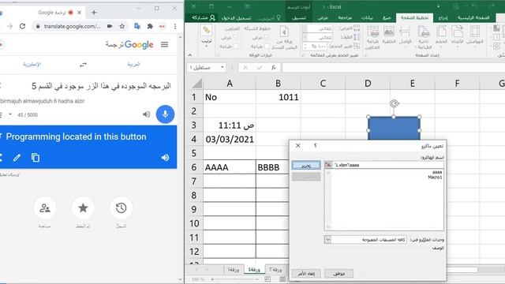Toggle Gridlines View checkbox
Viewport: 505px width, 284px height.
(267, 38)
